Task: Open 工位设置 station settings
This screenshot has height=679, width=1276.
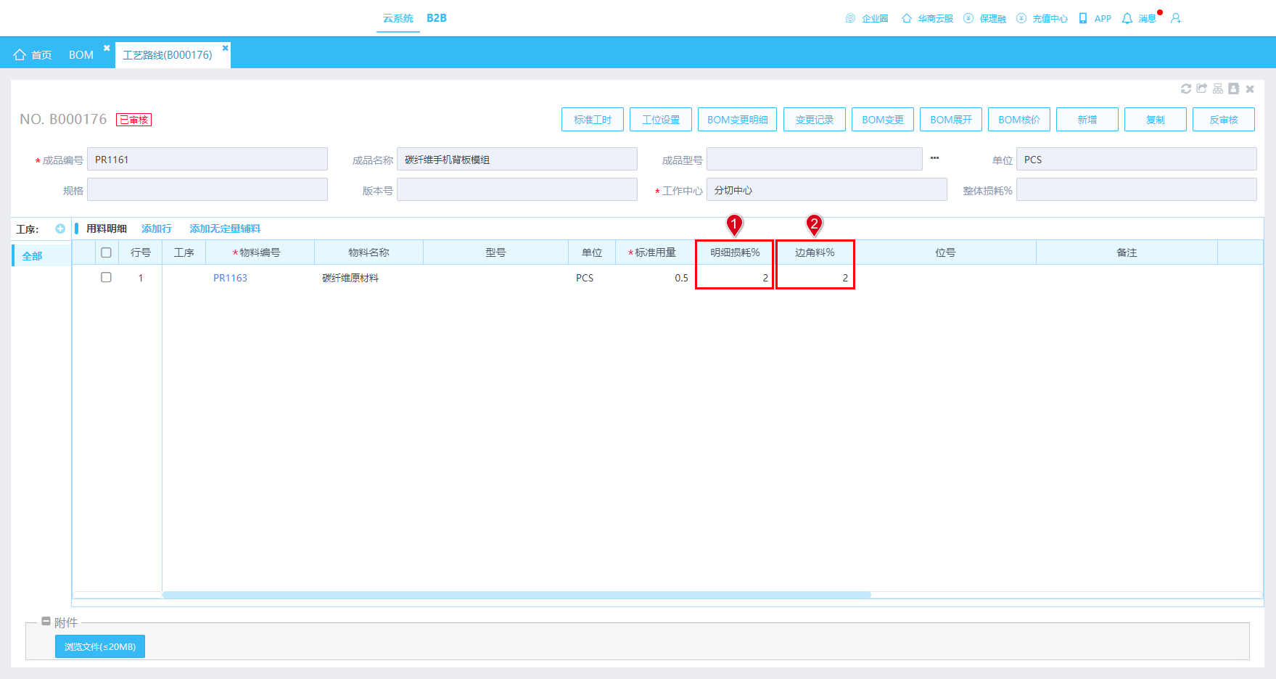Action: (x=661, y=120)
